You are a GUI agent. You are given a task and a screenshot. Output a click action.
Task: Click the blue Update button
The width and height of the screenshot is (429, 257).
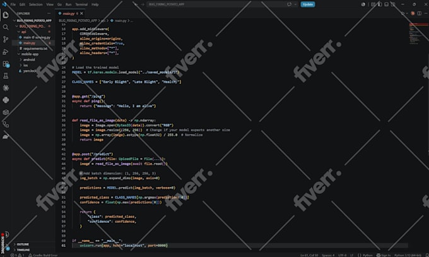(x=307, y=4)
